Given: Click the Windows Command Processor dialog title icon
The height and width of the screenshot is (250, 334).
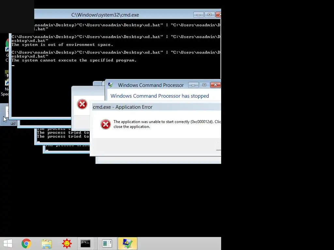Looking at the screenshot, I should pos(111,85).
